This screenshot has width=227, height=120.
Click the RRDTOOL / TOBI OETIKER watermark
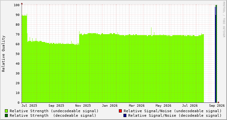pyautogui.click(x=224, y=20)
